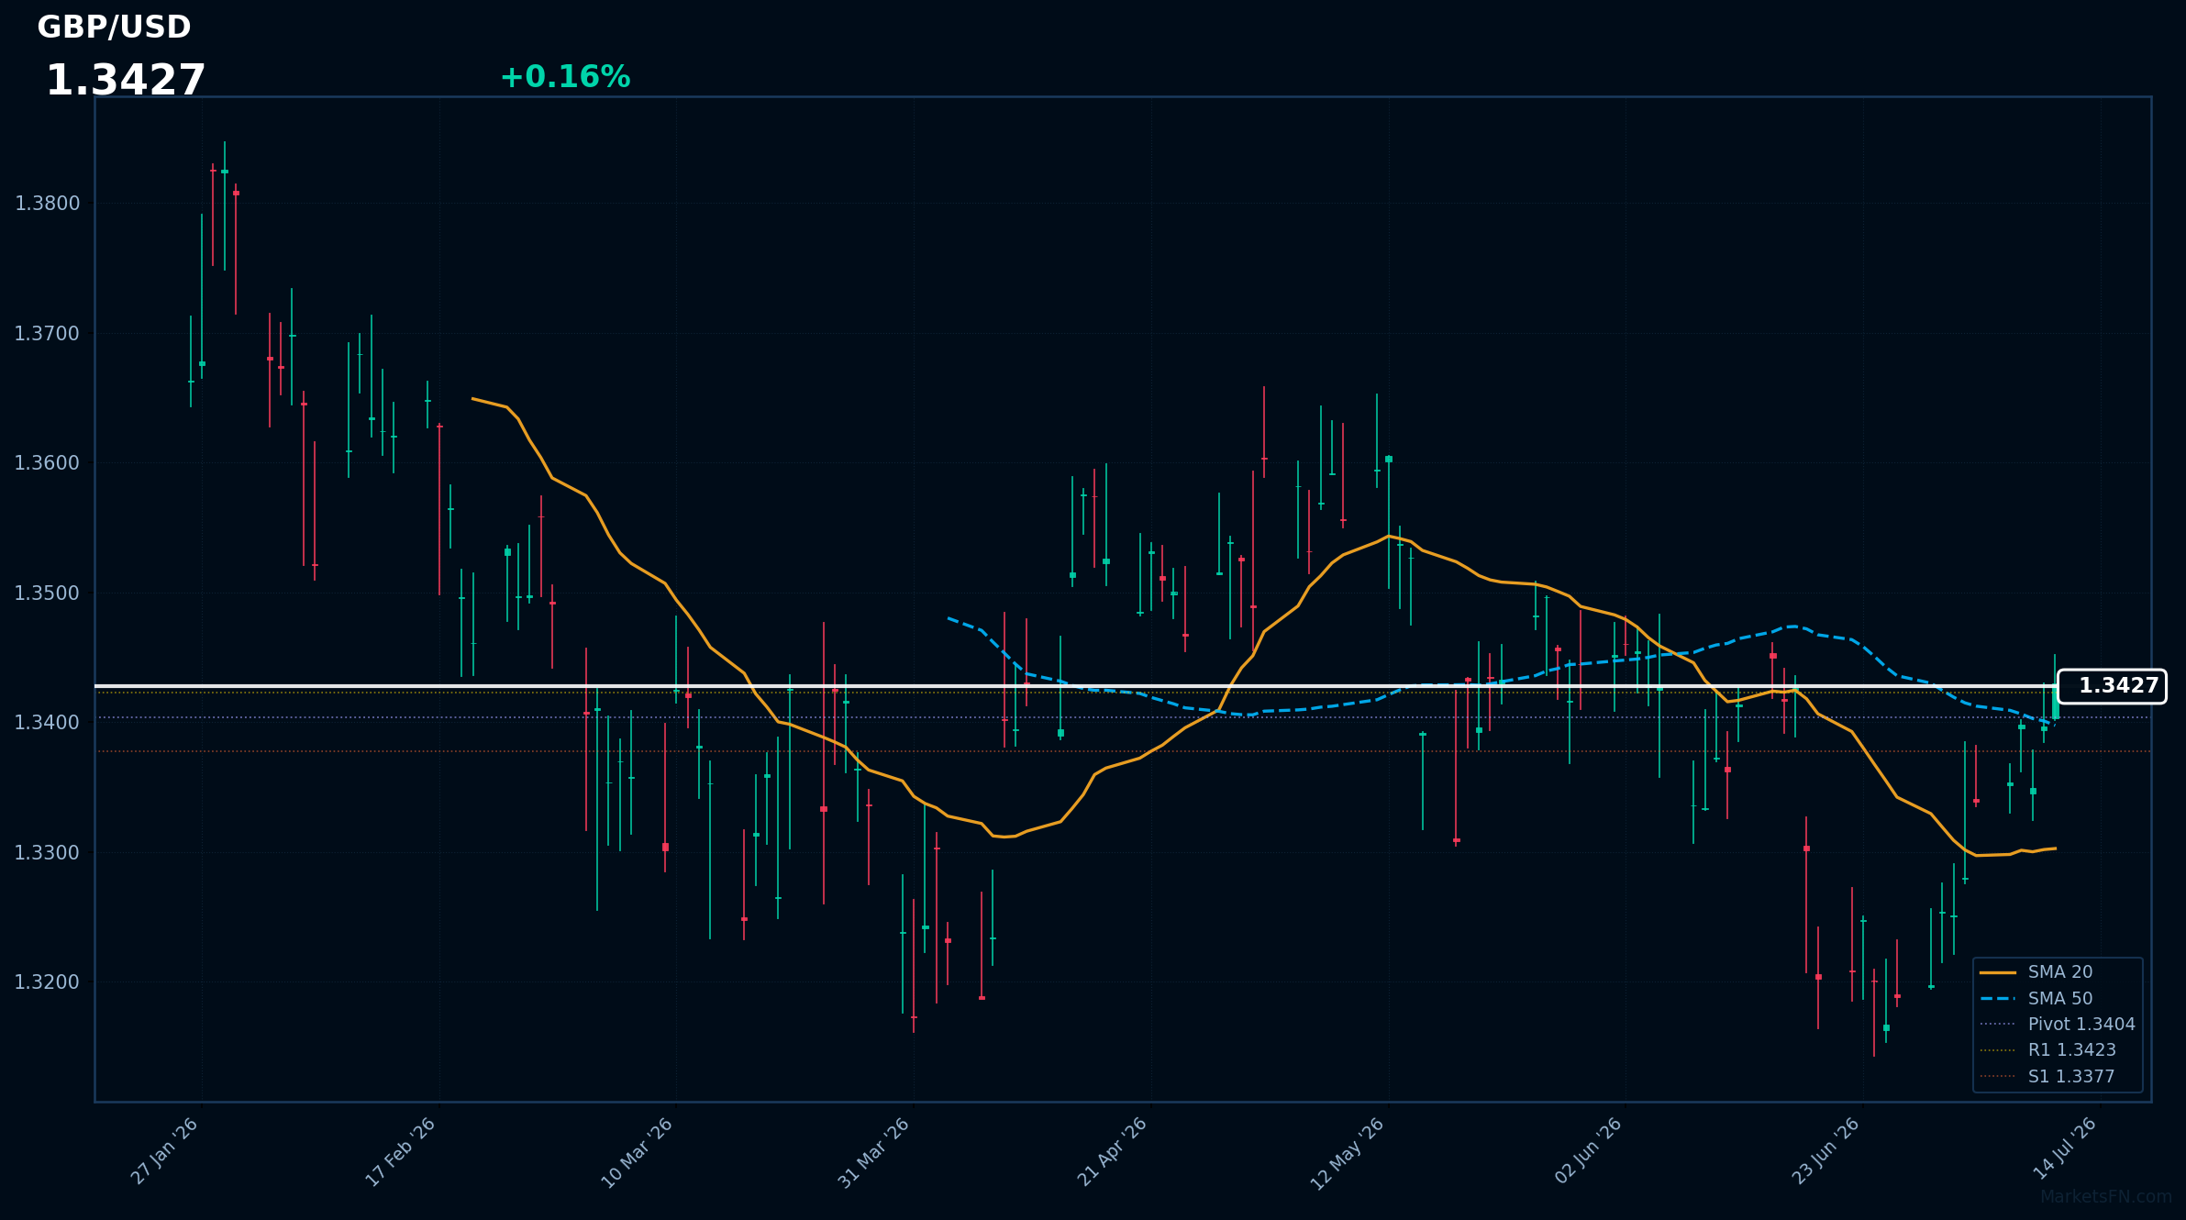
Task: Click the 31 Mar '26 date label
Action: pos(874,1153)
